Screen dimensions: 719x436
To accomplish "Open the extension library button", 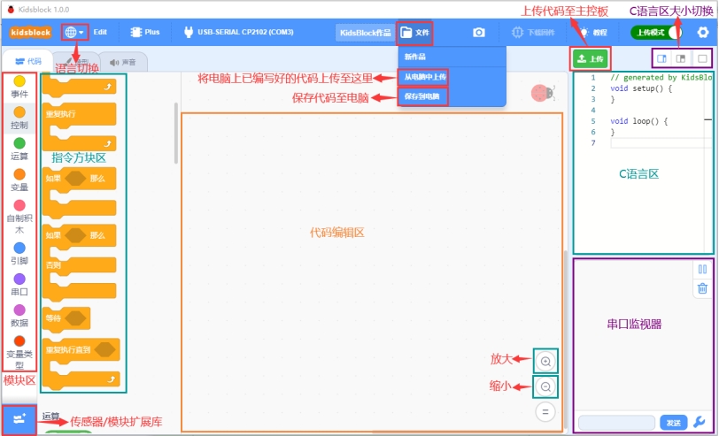I will coord(19,419).
